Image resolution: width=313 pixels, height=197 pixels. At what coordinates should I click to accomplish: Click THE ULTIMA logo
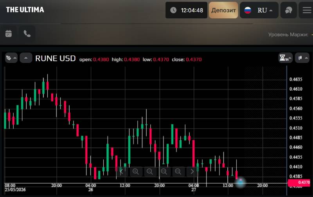(25, 9)
